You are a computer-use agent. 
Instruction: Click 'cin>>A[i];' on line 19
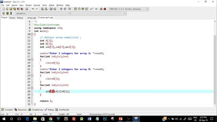[53, 63]
